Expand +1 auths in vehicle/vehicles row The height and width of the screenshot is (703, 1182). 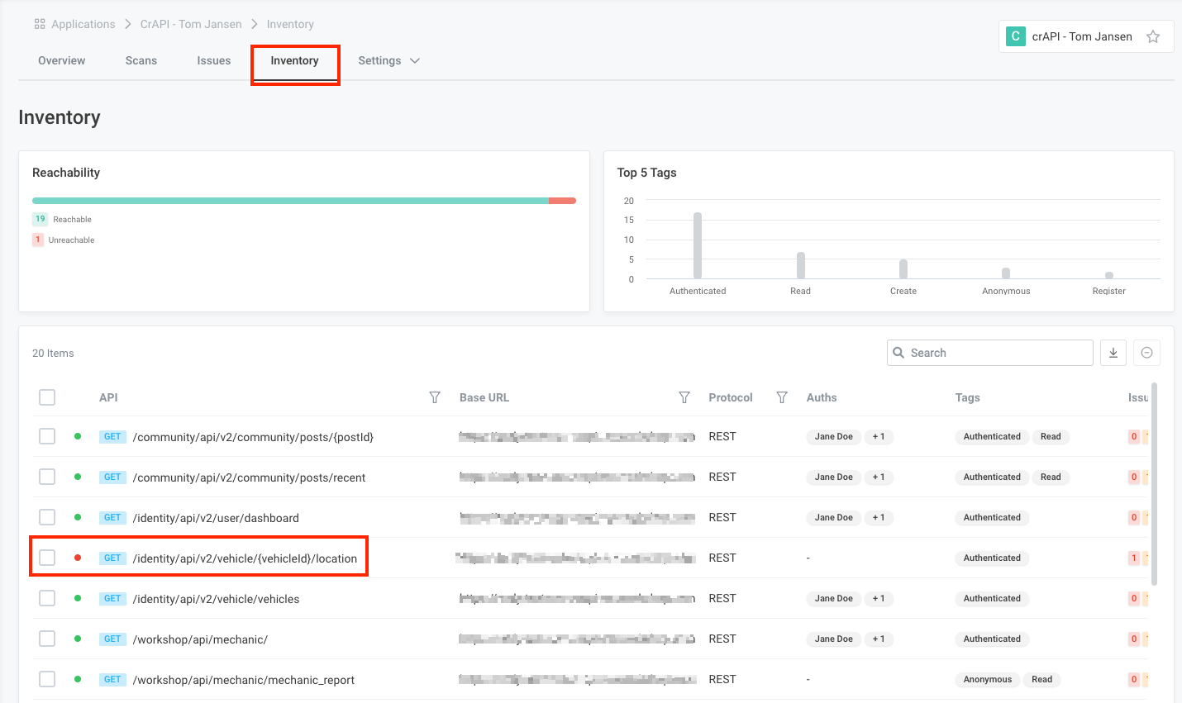tap(879, 598)
